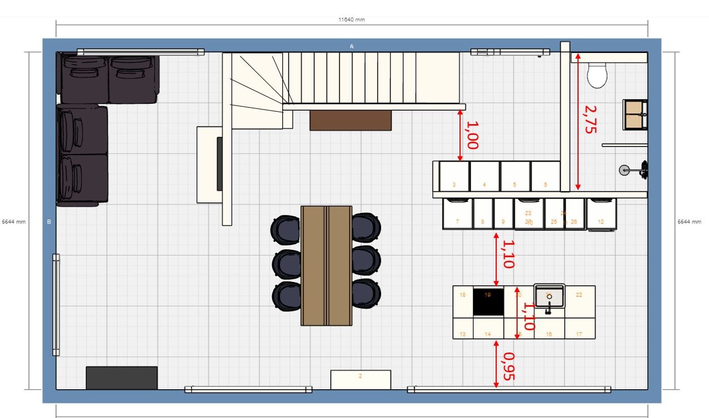Click the black TV unit at bottom left
The height and width of the screenshot is (418, 709).
click(x=121, y=377)
